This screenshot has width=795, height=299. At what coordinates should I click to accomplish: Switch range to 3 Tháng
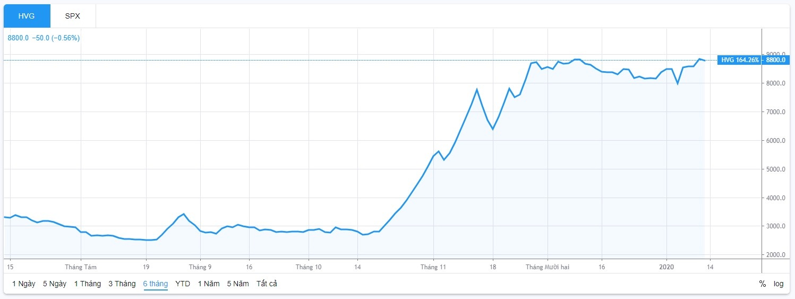(x=122, y=284)
